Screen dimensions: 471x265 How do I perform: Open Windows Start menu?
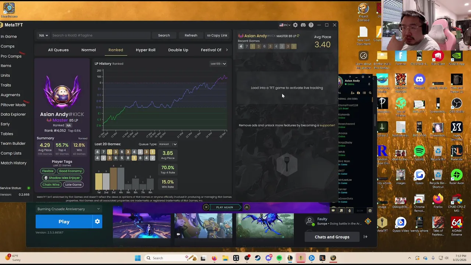pos(138,258)
